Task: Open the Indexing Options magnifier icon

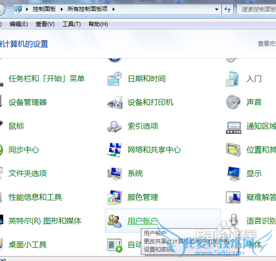Action: [x=114, y=126]
